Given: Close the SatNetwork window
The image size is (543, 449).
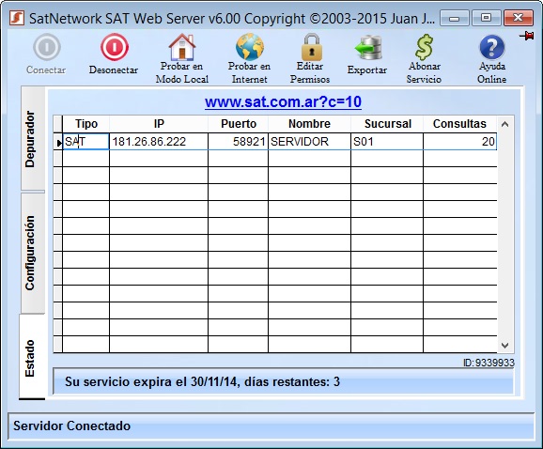Looking at the screenshot, I should (x=518, y=18).
